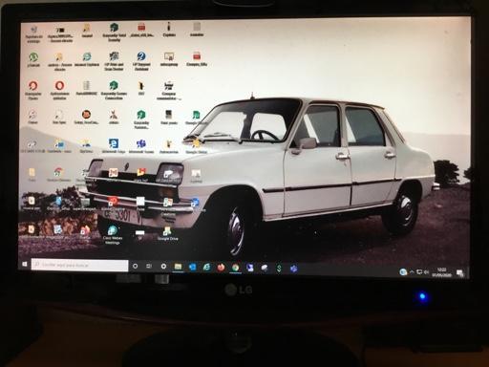
Task: Click the taskbar search box
Action: click(x=79, y=265)
